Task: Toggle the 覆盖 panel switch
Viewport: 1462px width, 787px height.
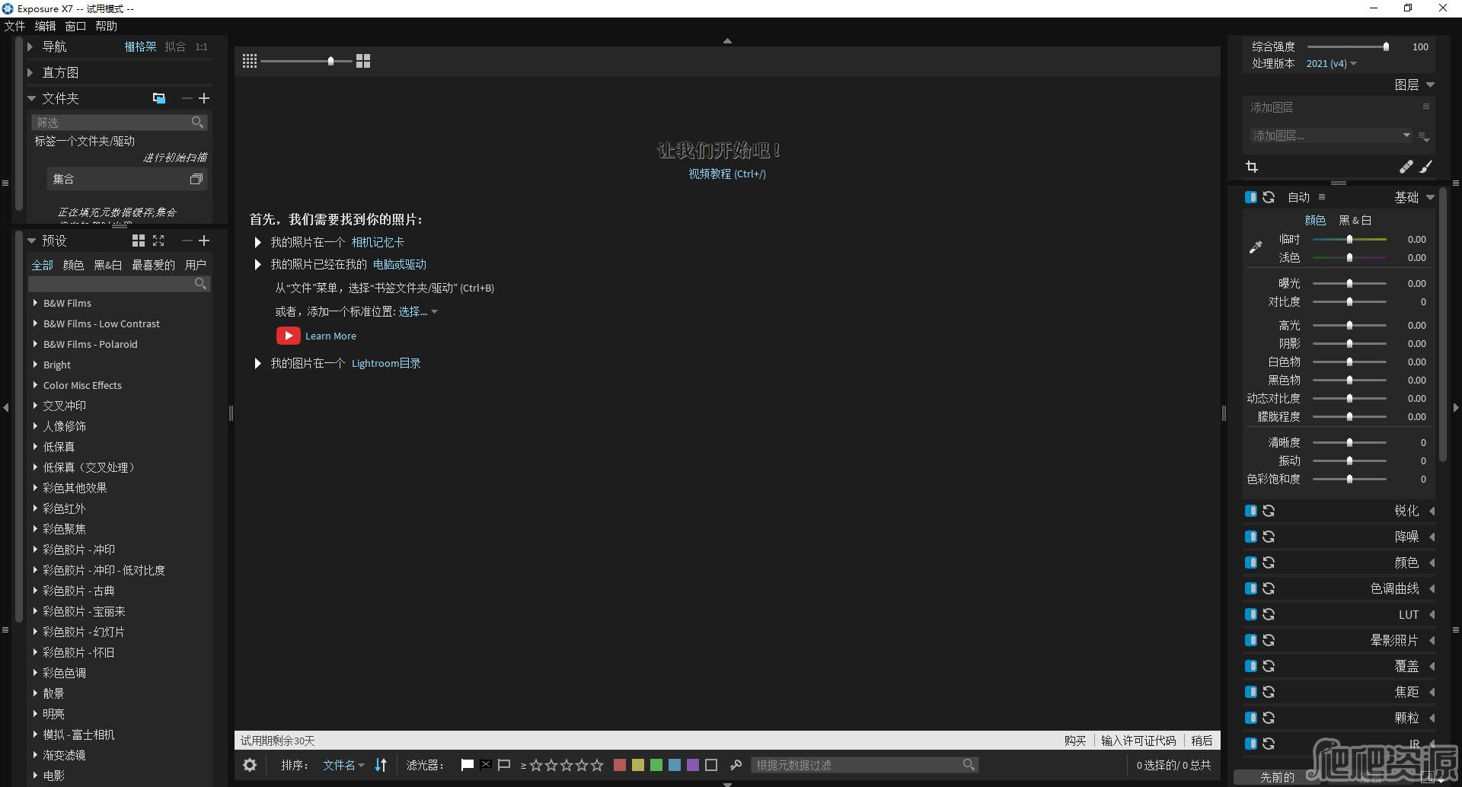Action: (x=1251, y=666)
